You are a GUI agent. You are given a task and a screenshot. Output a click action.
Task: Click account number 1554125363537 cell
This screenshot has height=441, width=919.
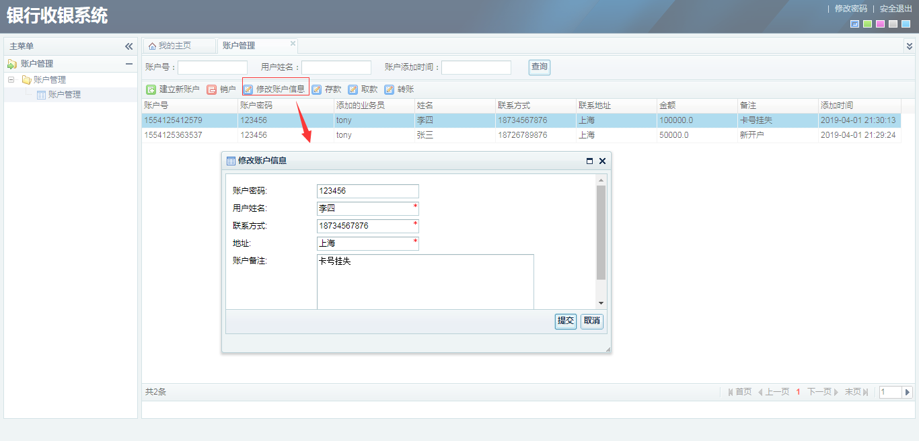pyautogui.click(x=190, y=135)
